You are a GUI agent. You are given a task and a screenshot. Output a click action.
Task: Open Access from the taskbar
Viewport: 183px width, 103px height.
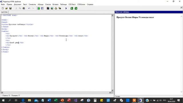pyautogui.click(x=69, y=100)
